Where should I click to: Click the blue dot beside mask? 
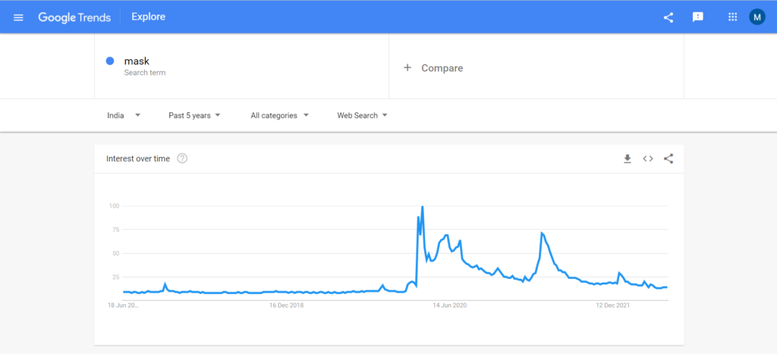pos(110,61)
